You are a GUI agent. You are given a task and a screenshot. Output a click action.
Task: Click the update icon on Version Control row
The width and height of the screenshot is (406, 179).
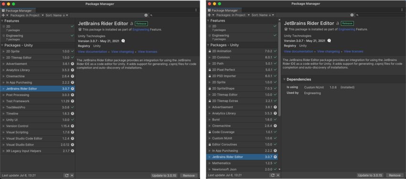coord(73,126)
